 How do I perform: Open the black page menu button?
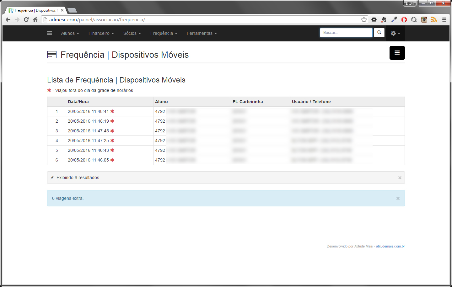[x=397, y=53]
